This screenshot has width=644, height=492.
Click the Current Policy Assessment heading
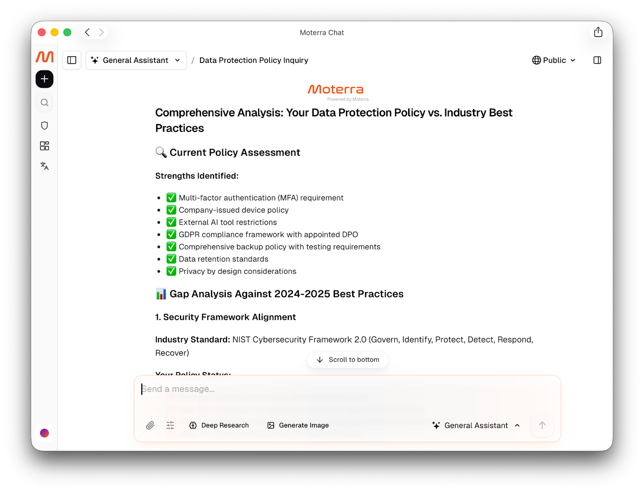pyautogui.click(x=228, y=152)
